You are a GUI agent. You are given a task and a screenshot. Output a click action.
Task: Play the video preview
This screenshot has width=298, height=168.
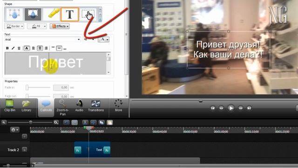[x=231, y=108]
